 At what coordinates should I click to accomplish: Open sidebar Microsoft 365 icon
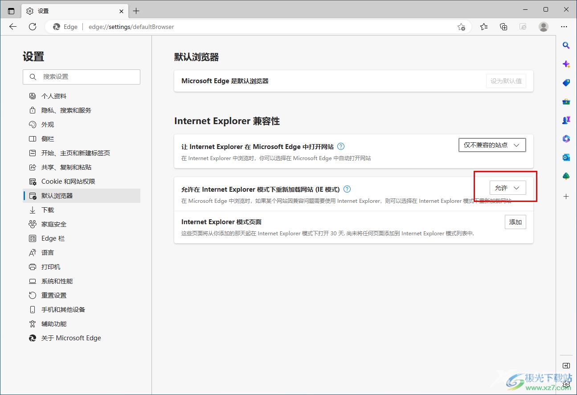[566, 139]
